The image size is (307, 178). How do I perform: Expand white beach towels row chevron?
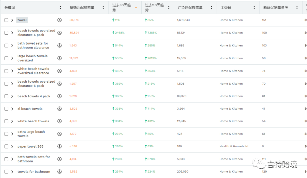[x=12, y=121]
